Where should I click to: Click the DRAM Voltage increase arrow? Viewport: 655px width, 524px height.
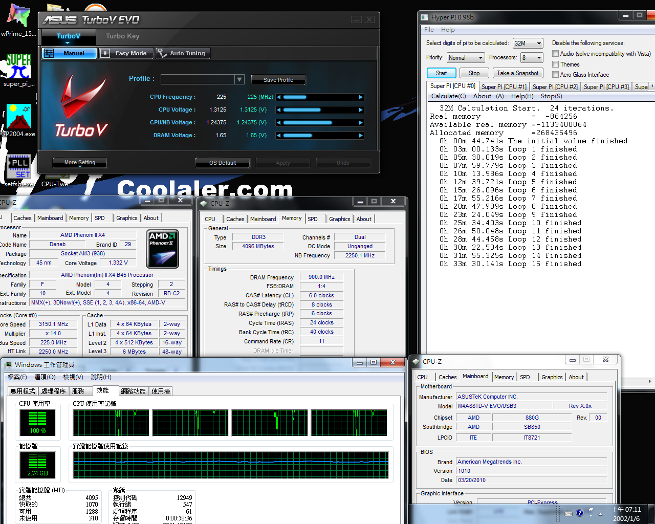click(x=361, y=136)
